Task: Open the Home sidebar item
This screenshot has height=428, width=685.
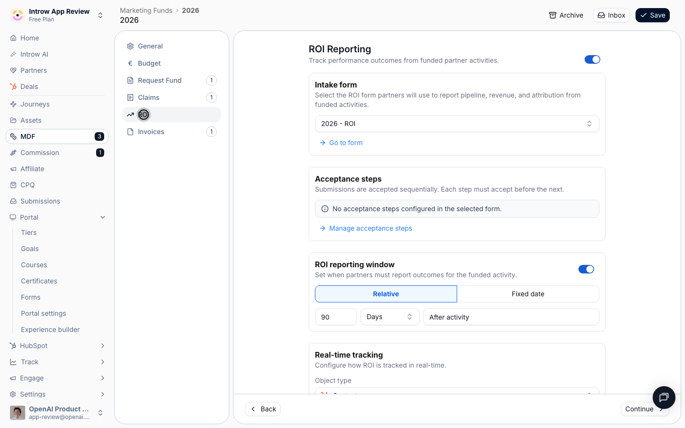Action: click(x=57, y=38)
